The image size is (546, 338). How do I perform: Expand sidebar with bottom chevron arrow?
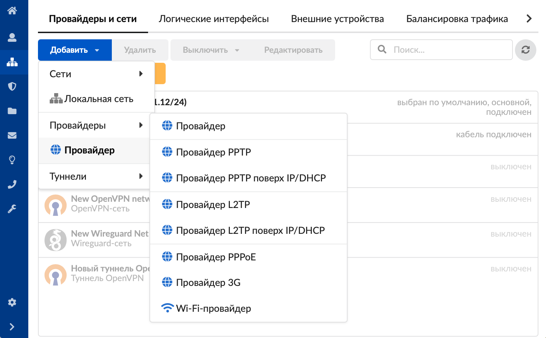[12, 327]
